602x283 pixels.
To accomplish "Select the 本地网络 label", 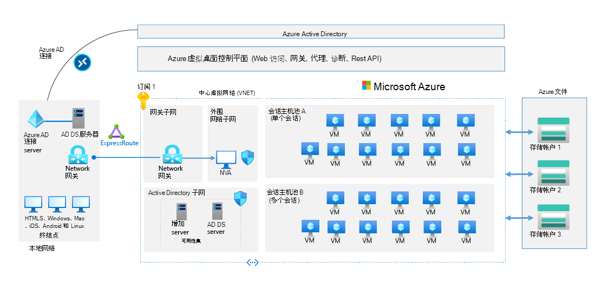I will 42,248.
